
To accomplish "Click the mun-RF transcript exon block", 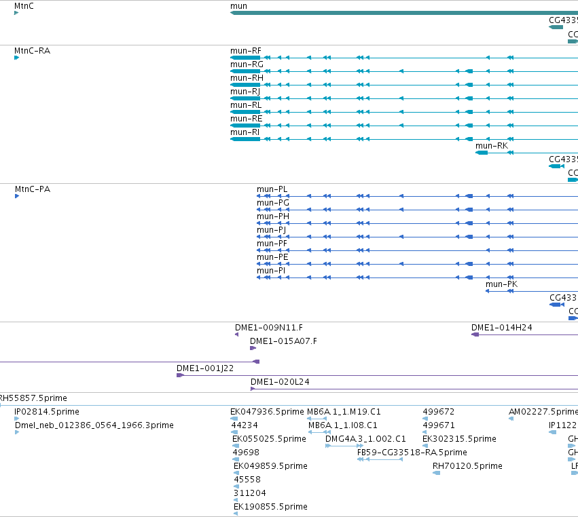I will tap(245, 58).
